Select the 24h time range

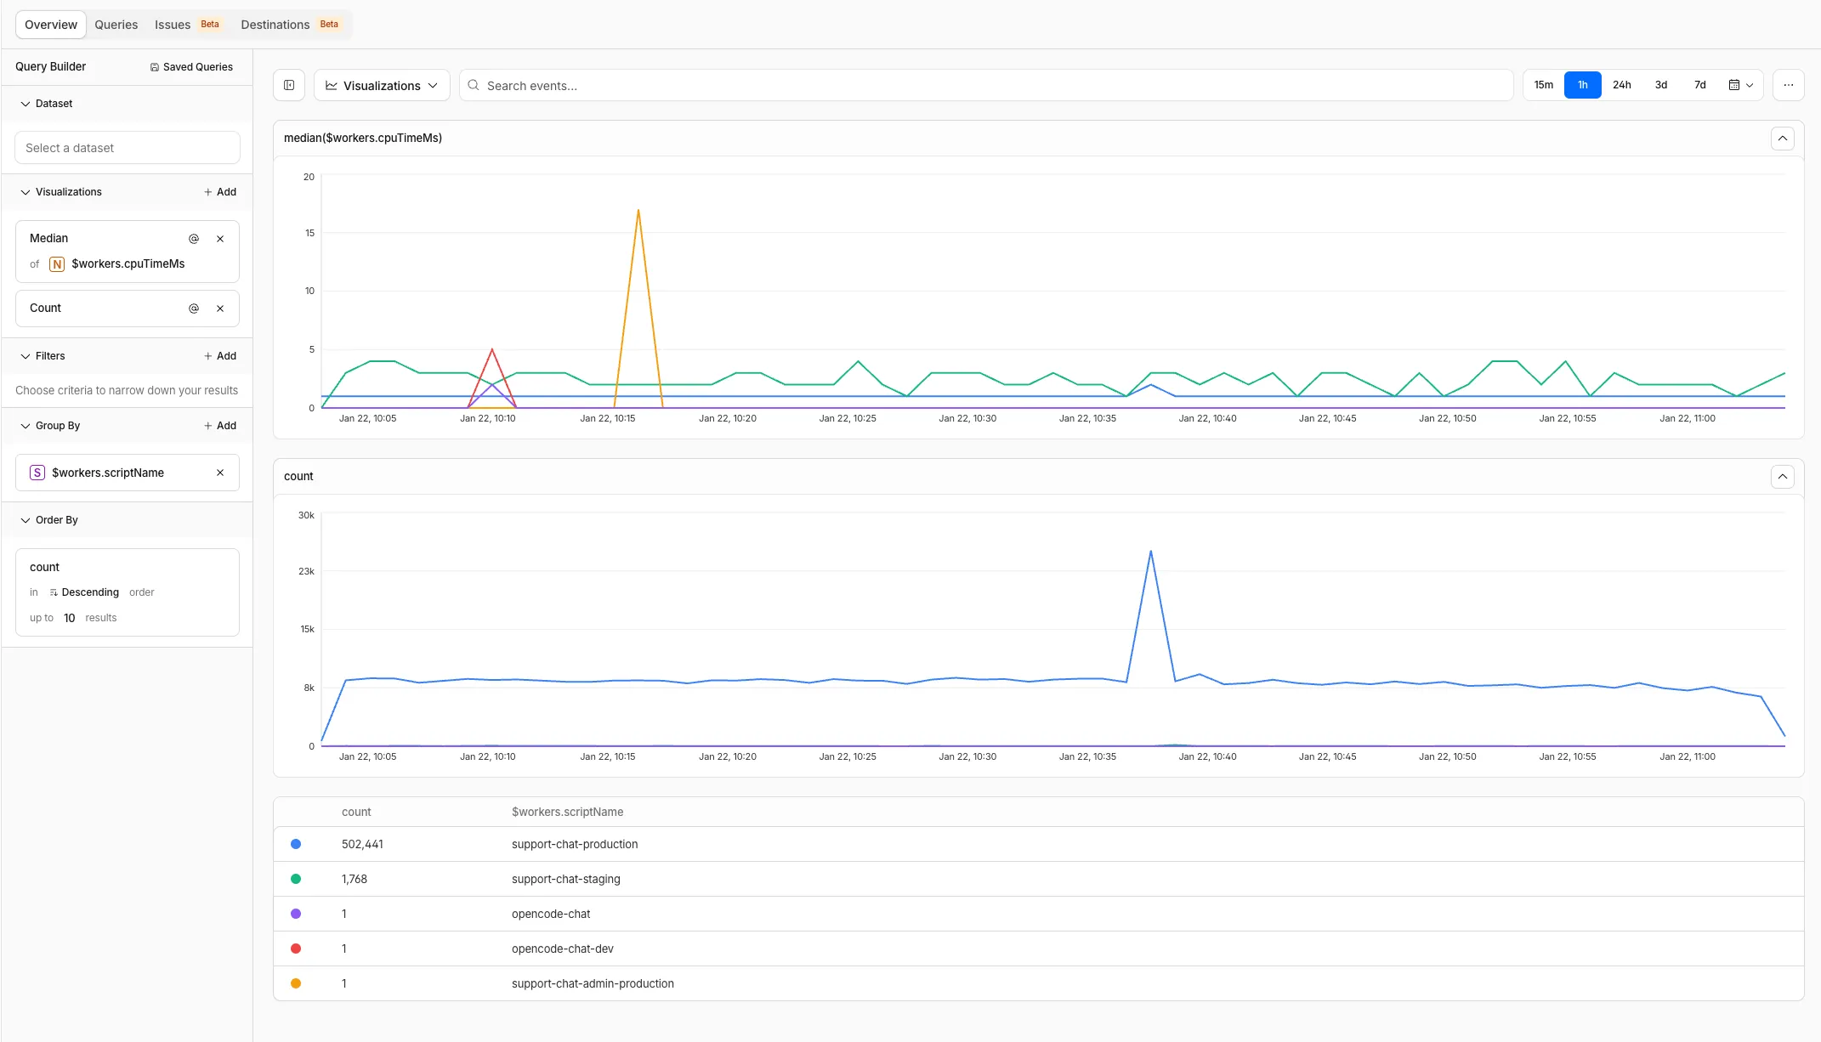[x=1622, y=85]
